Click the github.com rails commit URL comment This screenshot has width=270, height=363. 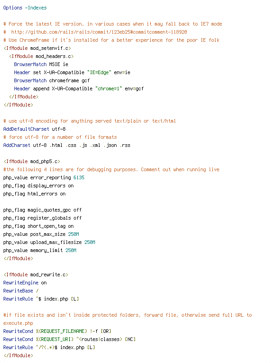click(95, 32)
